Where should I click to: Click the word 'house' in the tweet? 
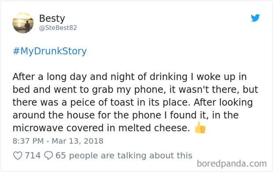(80, 115)
